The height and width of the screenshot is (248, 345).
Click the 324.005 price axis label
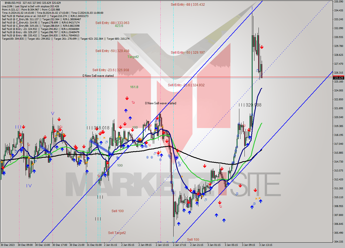pos(338,91)
